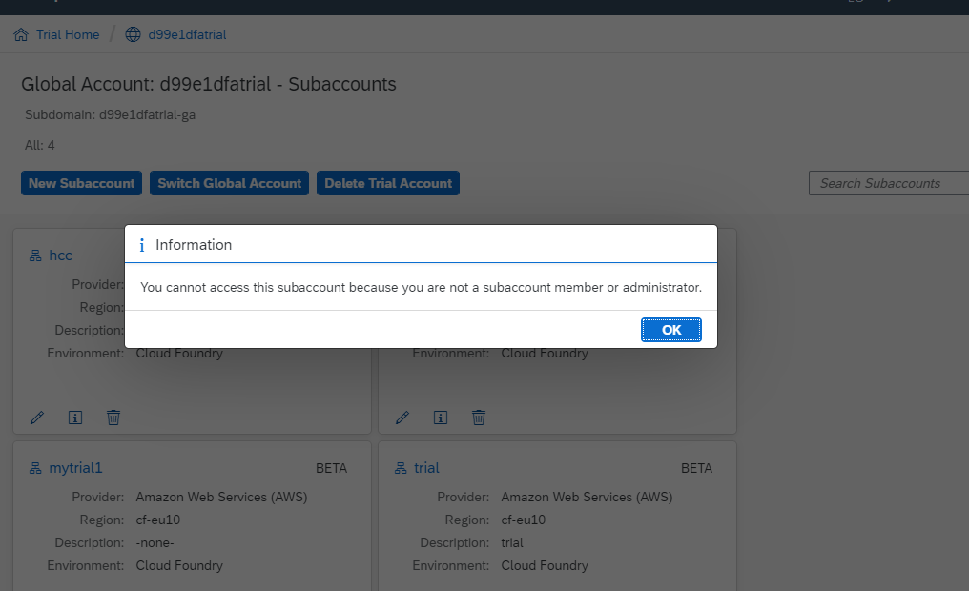The image size is (969, 591).
Task: Open subaccount details via the info icon on hcc tile
Action: [75, 417]
